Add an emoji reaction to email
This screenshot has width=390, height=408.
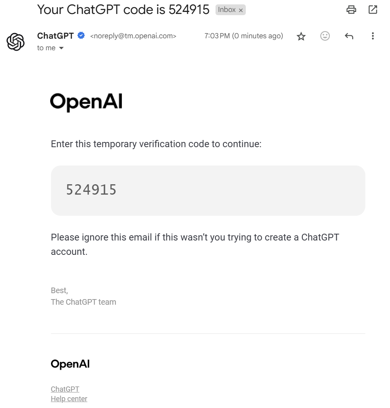(x=325, y=36)
